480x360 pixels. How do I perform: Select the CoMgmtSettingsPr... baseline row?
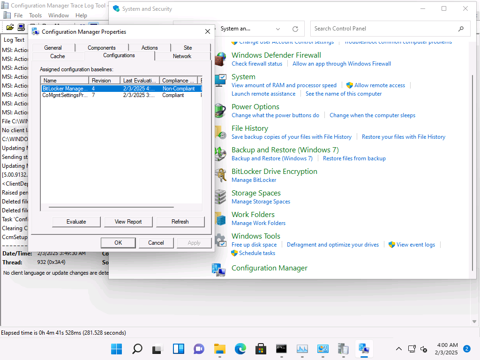click(x=65, y=95)
